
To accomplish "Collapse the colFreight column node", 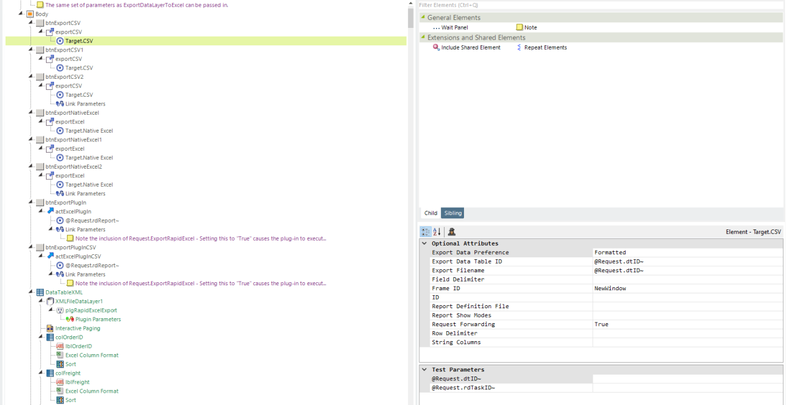I will click(x=42, y=373).
